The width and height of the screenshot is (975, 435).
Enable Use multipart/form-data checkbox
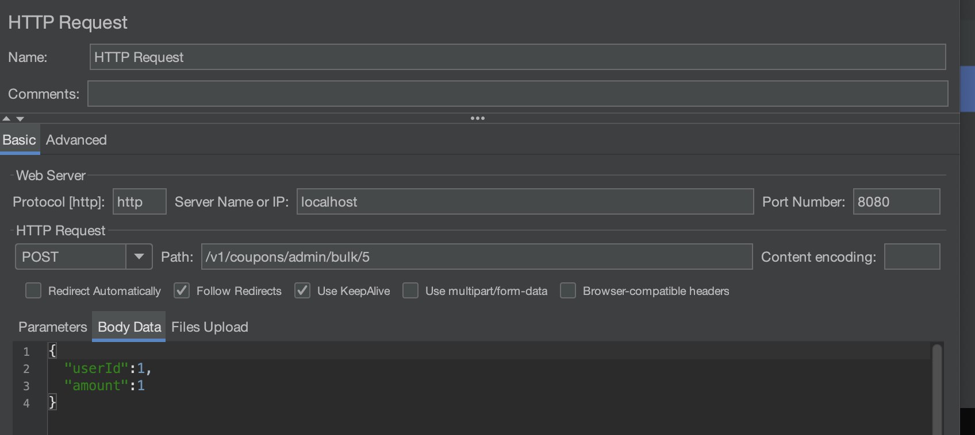tap(410, 291)
